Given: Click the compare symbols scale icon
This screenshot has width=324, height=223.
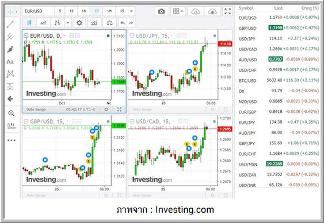Looking at the screenshot, I should [109, 23].
